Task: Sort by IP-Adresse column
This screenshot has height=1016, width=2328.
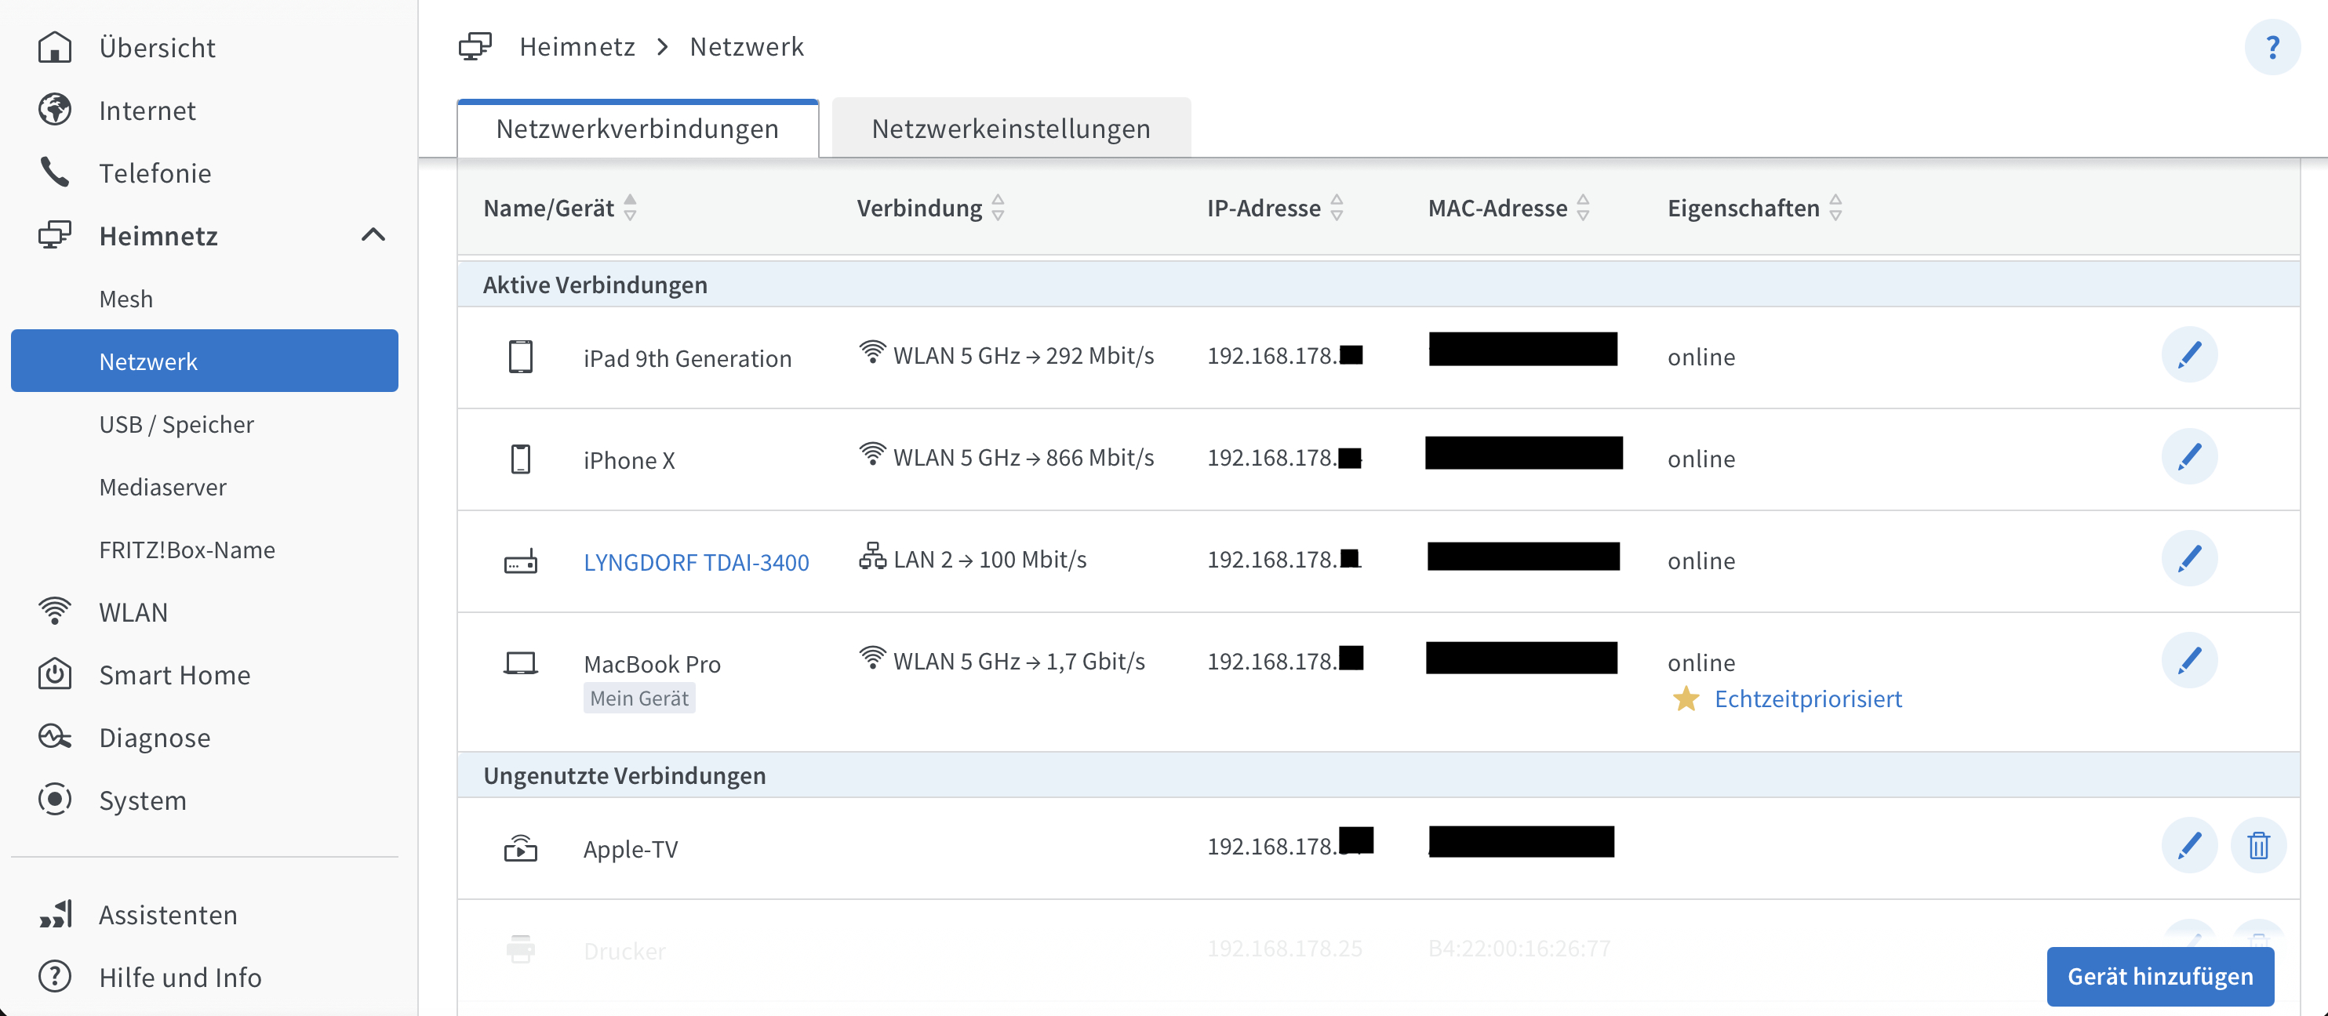Action: tap(1337, 208)
